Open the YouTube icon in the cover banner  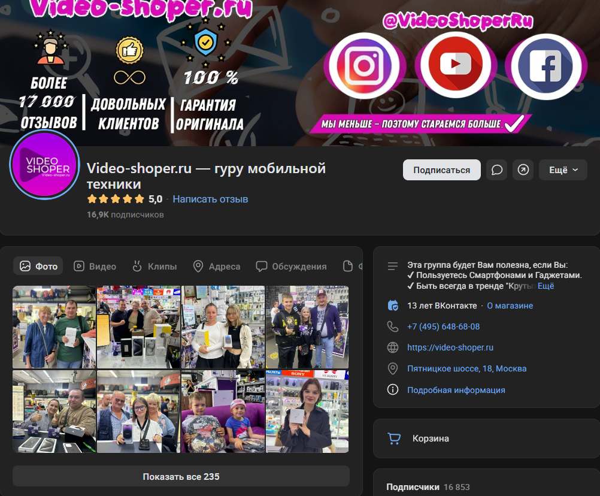(455, 65)
